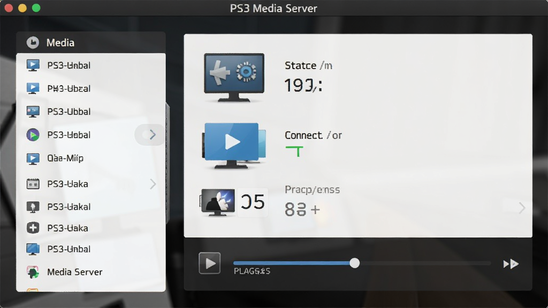Screen dimensions: 548x308
Task: Skip ahead with the fast-forward button
Action: pos(511,264)
